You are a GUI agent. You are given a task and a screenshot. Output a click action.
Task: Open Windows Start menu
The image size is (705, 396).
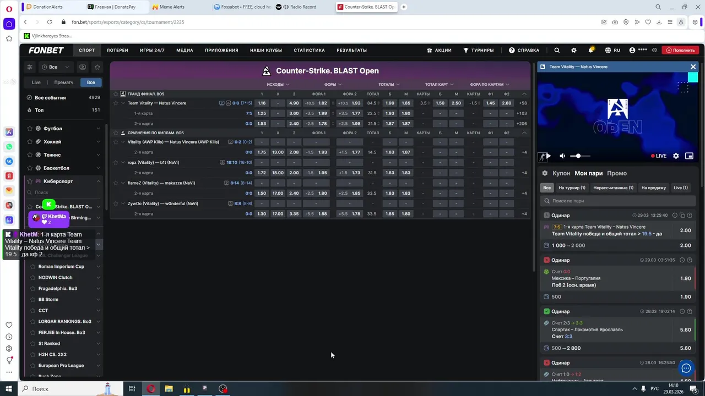coord(9,389)
